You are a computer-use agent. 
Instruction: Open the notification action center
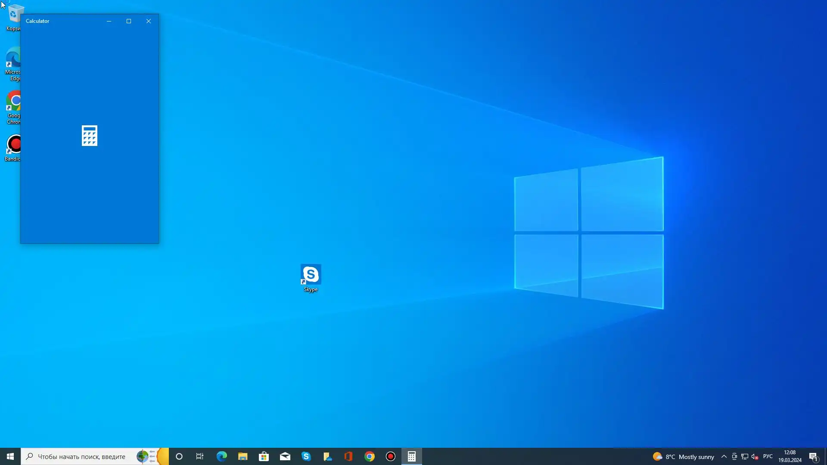pos(813,456)
